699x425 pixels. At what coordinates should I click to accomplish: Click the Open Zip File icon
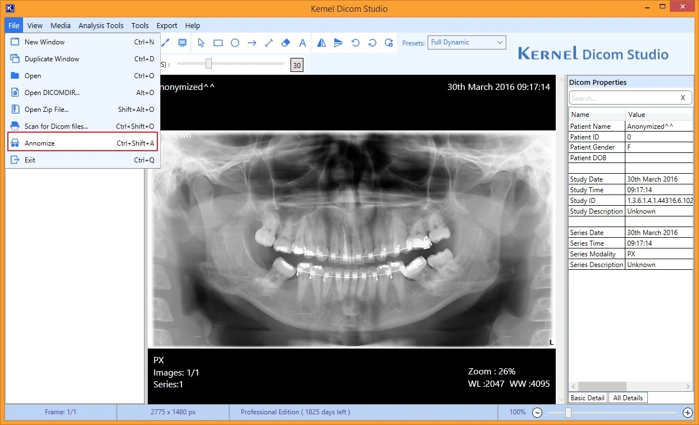pos(15,110)
